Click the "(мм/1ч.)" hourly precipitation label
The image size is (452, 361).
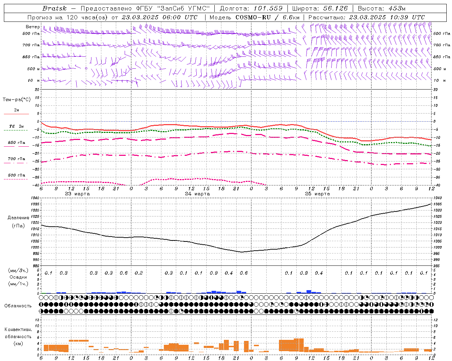point(18,284)
